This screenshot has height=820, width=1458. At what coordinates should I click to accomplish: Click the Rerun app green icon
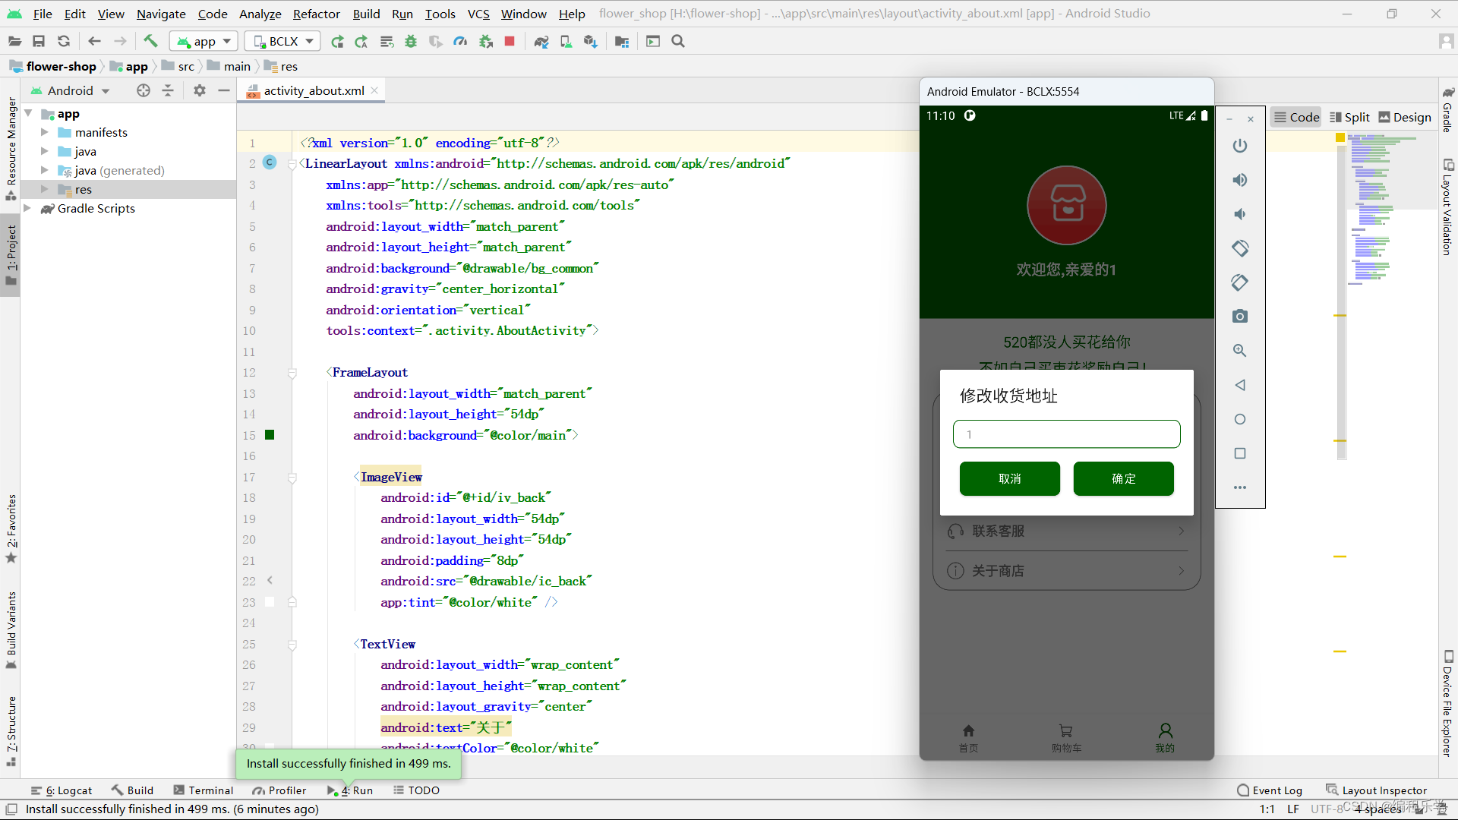click(x=337, y=41)
